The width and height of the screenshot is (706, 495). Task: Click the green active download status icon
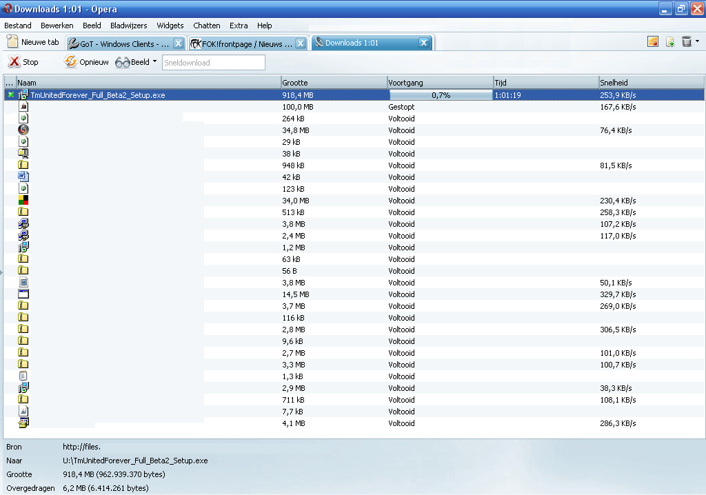(x=11, y=94)
